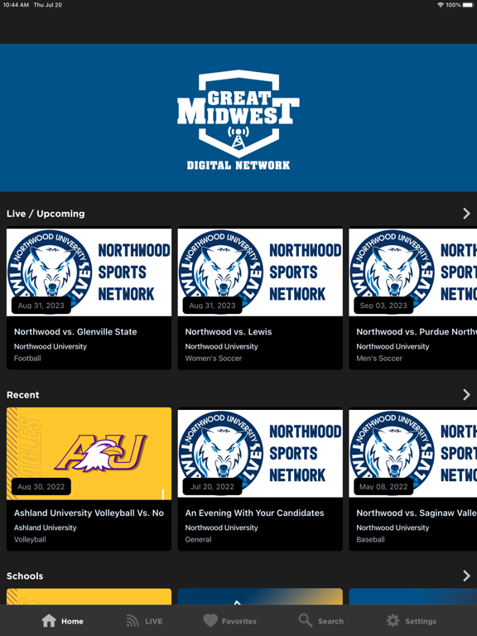
Task: Tap the 'Women's Soccer' sport label
Action: point(214,359)
